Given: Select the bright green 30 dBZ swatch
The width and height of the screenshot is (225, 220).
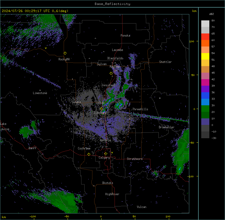Looking at the screenshot, I should [205, 109].
